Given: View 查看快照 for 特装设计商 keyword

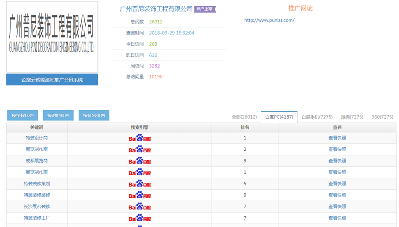Looking at the screenshot, I should 337,138.
